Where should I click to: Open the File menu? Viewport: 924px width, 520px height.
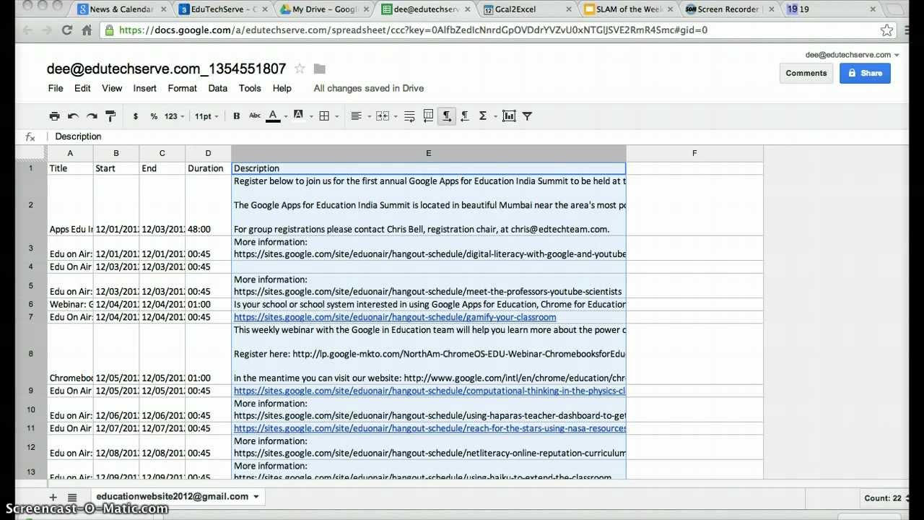[56, 88]
